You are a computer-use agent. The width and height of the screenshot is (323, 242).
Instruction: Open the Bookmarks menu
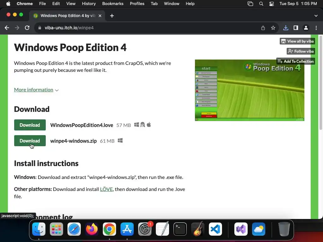point(113,4)
